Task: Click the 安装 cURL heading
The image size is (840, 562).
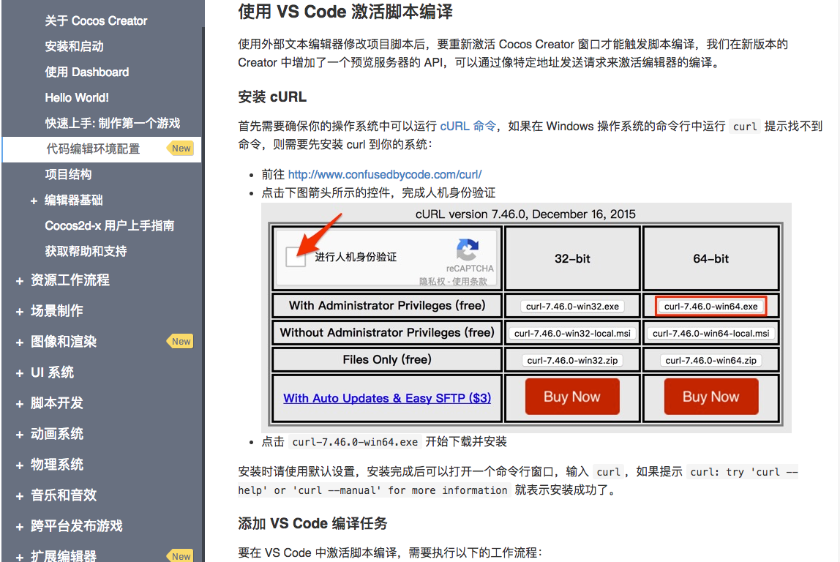Action: [x=272, y=97]
